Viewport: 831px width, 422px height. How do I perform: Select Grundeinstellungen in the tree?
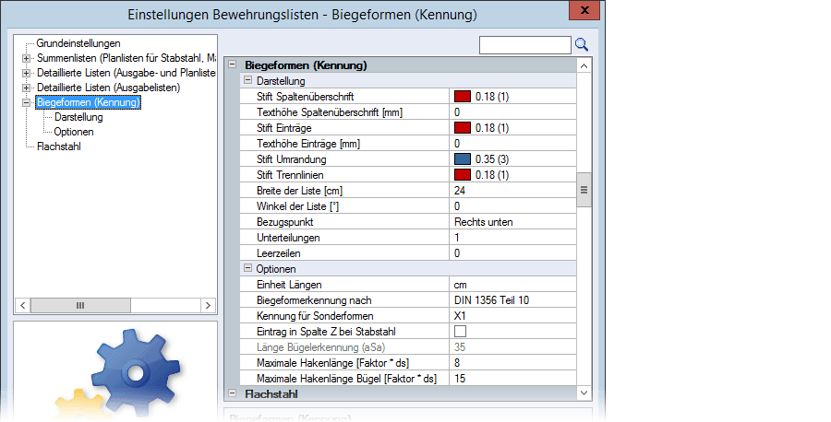(x=78, y=43)
